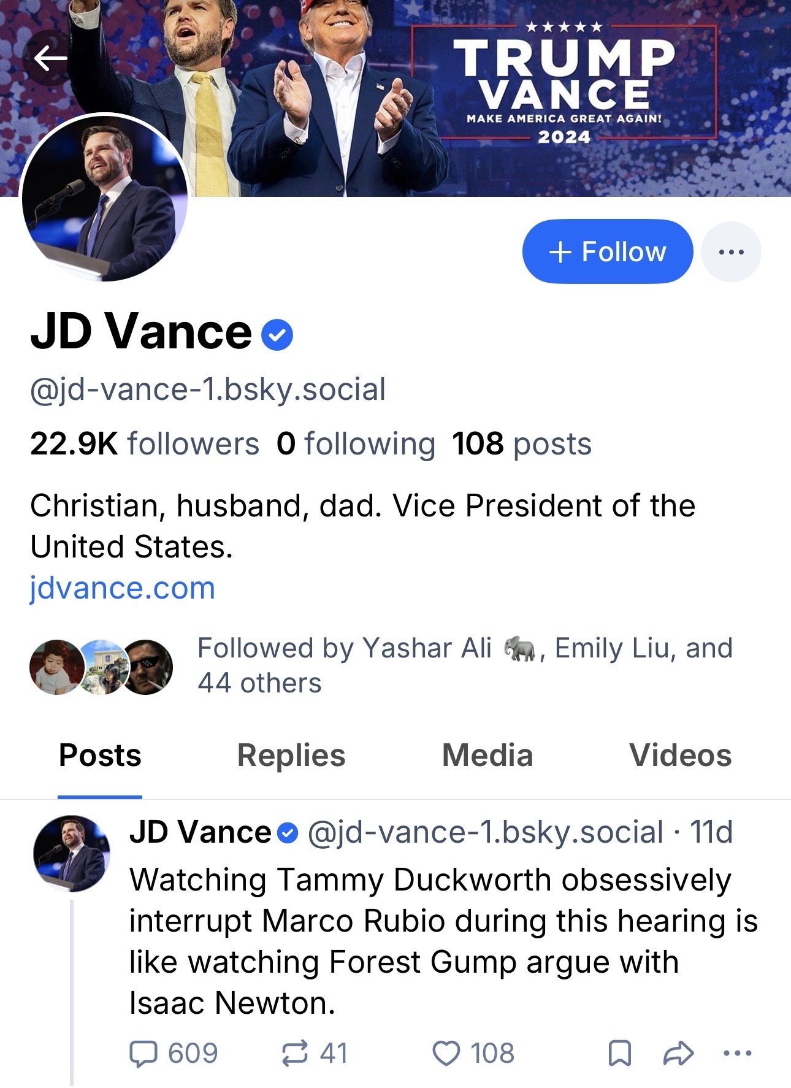The height and width of the screenshot is (1088, 791).
Task: Show the 22.9K followers list
Action: point(145,444)
